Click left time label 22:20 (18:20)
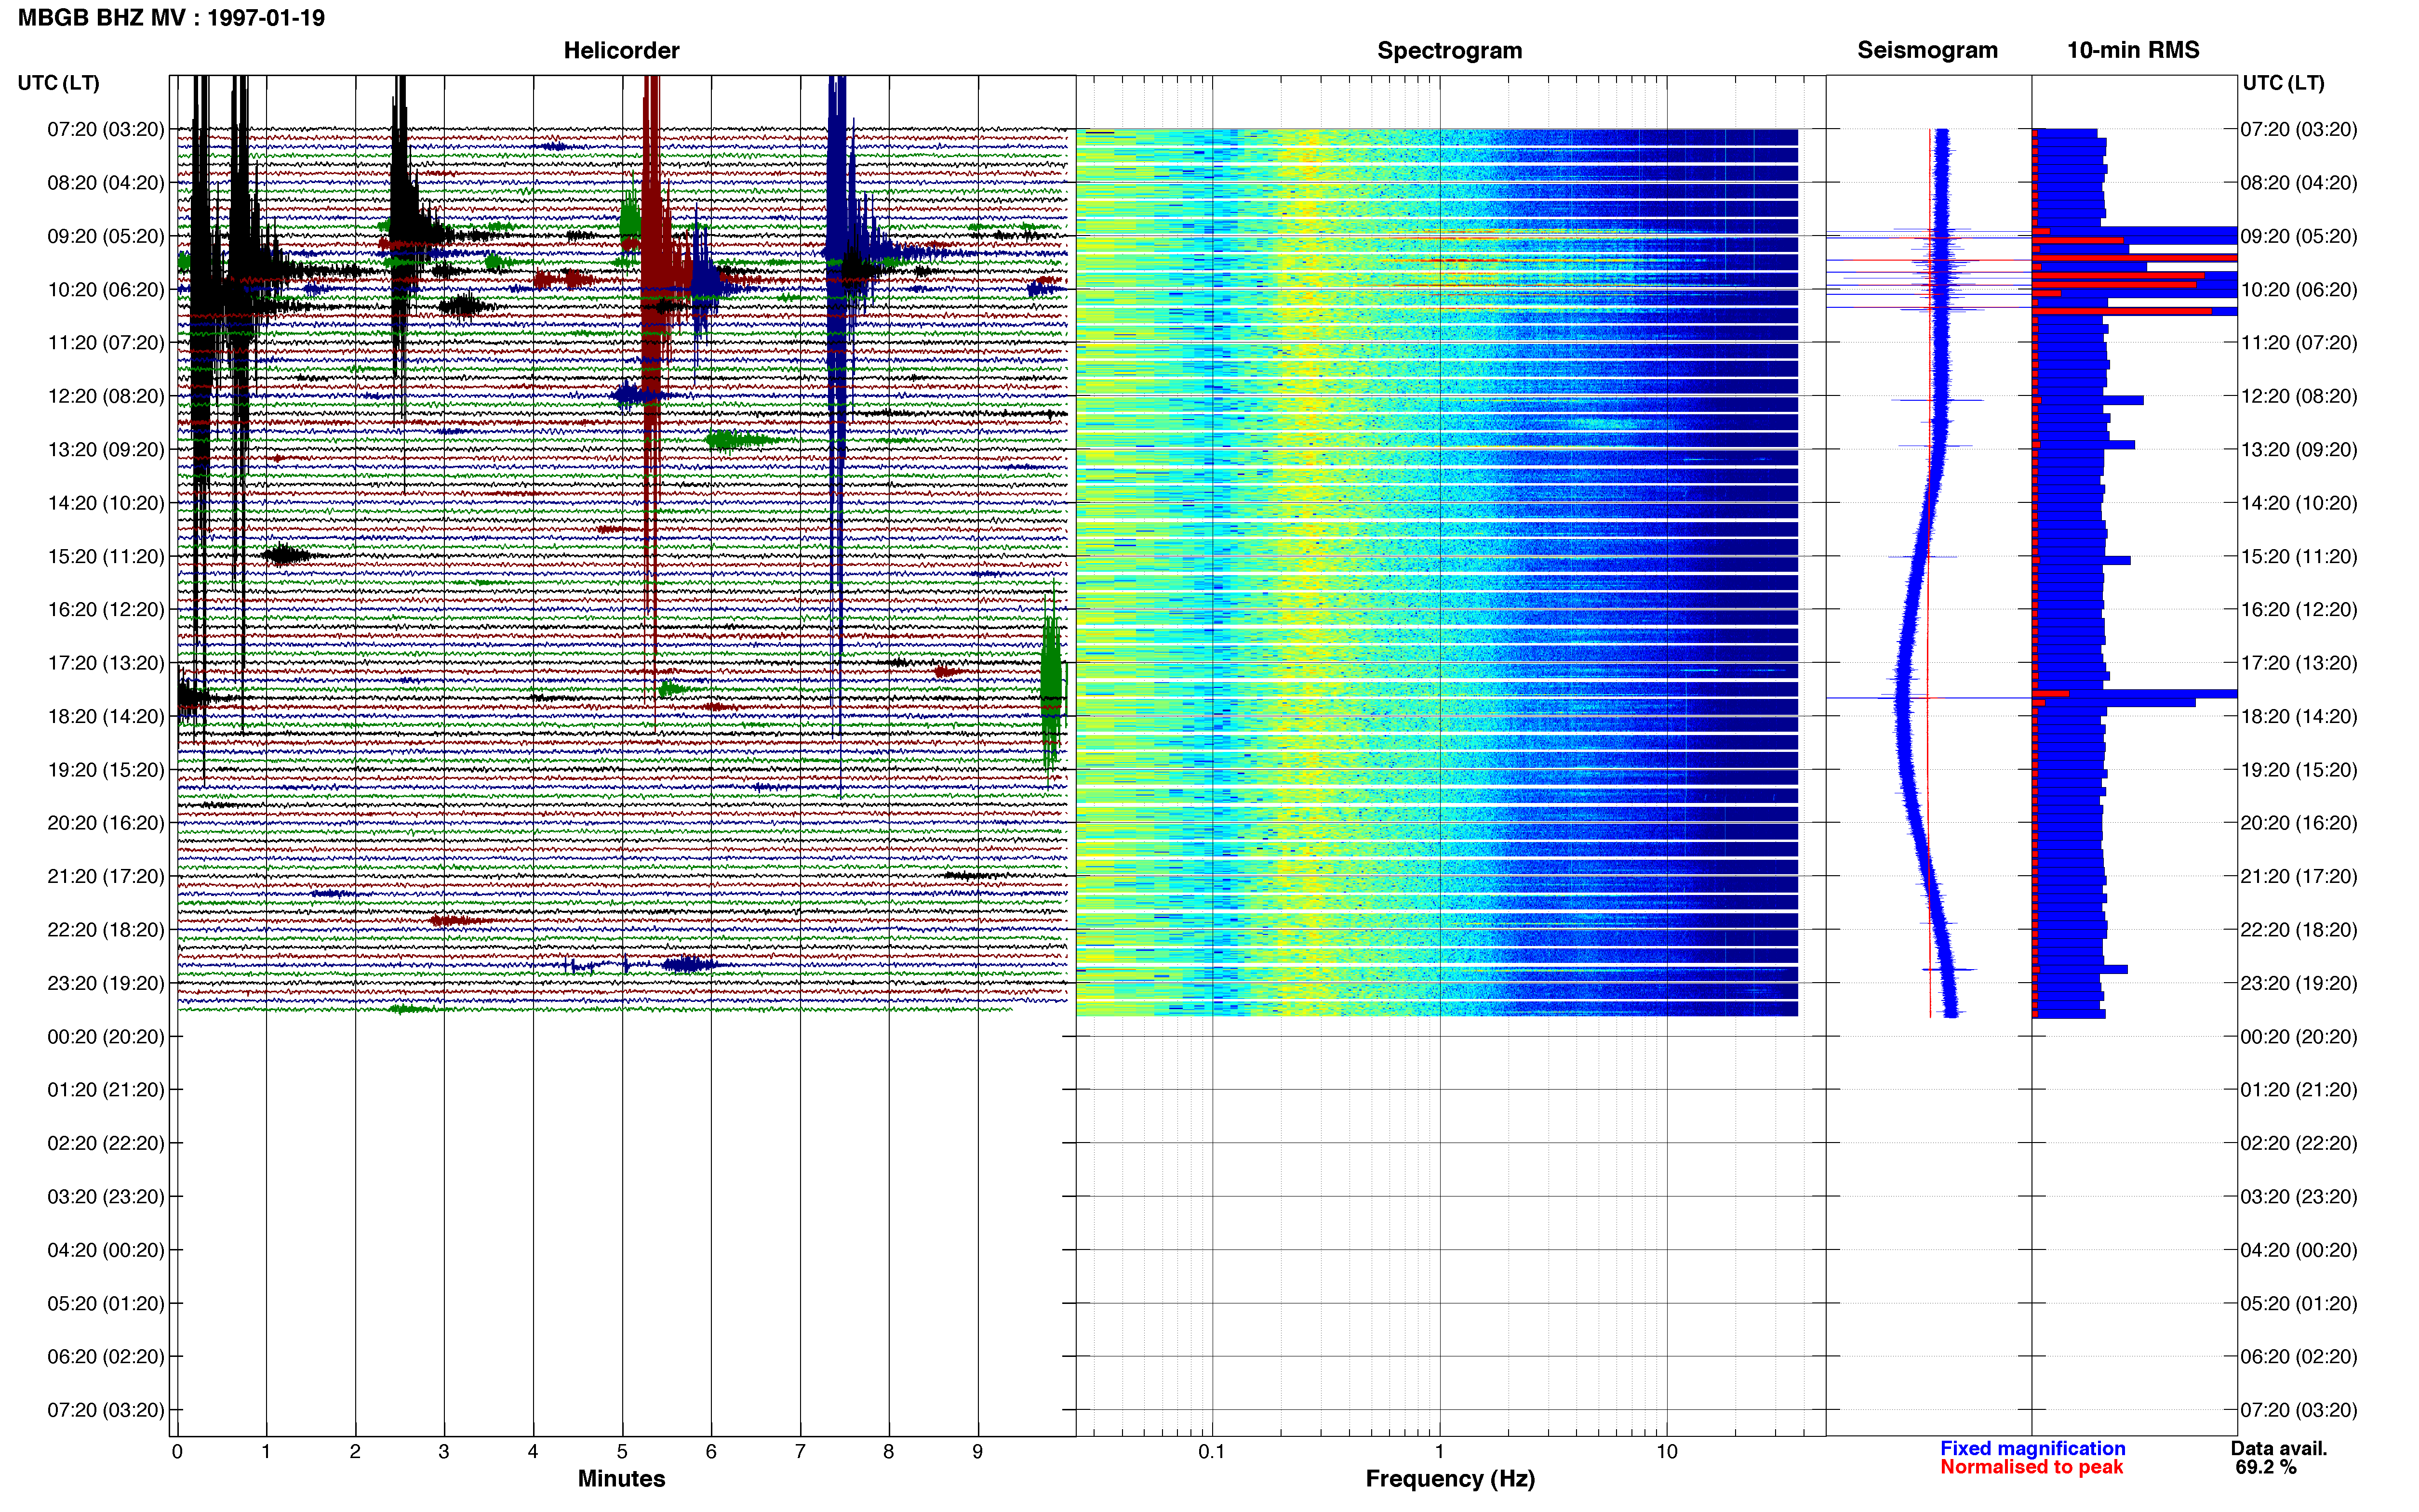Screen dimensions: 2419x1512 106,930
